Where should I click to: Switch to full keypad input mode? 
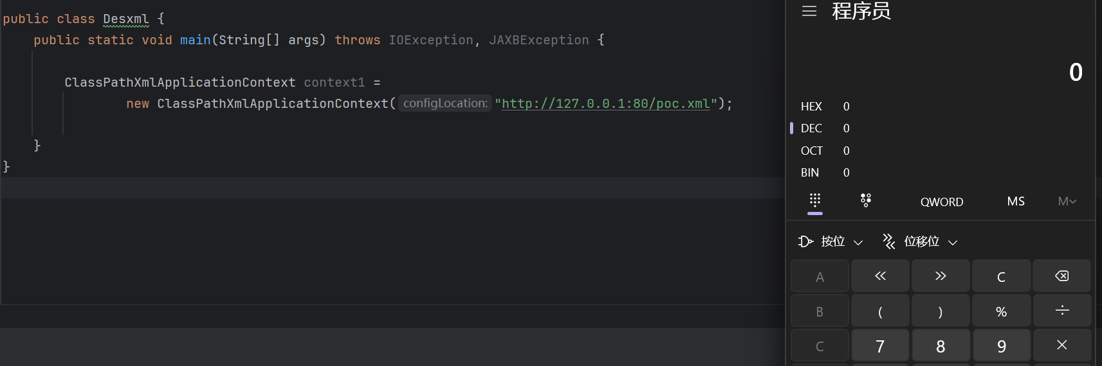(x=815, y=200)
